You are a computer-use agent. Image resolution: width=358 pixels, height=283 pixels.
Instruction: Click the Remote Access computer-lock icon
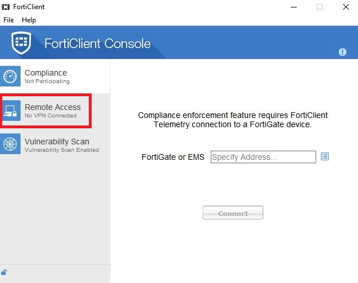(x=11, y=111)
